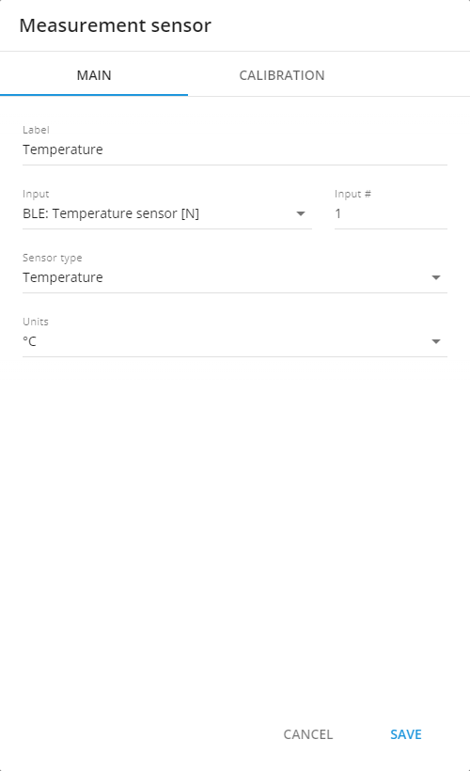The height and width of the screenshot is (771, 470).
Task: Click the Input caption above the dropdown
Action: (x=36, y=194)
